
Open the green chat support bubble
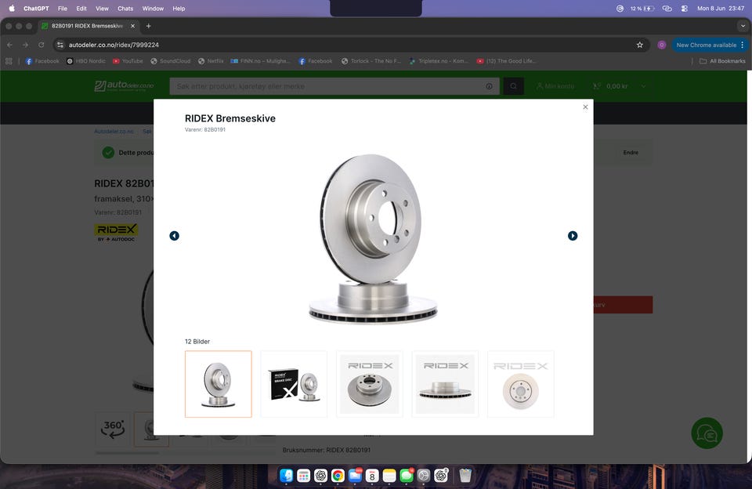707,433
